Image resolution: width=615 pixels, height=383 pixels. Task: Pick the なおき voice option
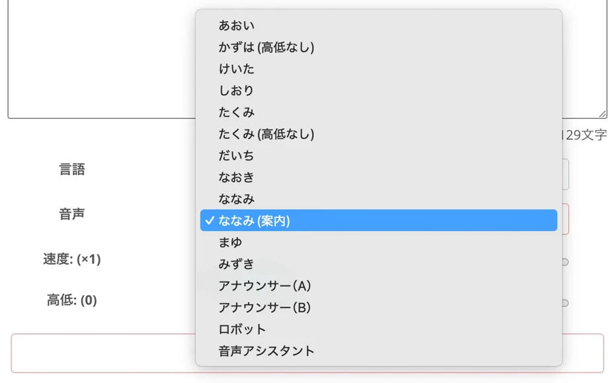(x=235, y=177)
